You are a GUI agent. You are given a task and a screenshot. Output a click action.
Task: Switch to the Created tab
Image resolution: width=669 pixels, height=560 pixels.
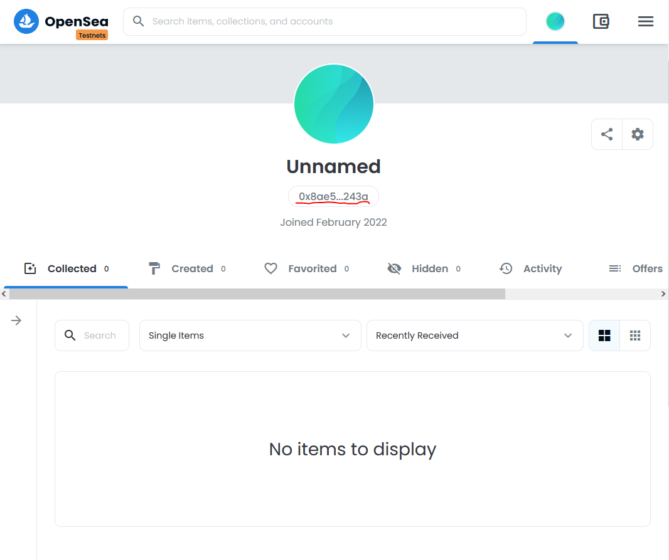tap(186, 268)
